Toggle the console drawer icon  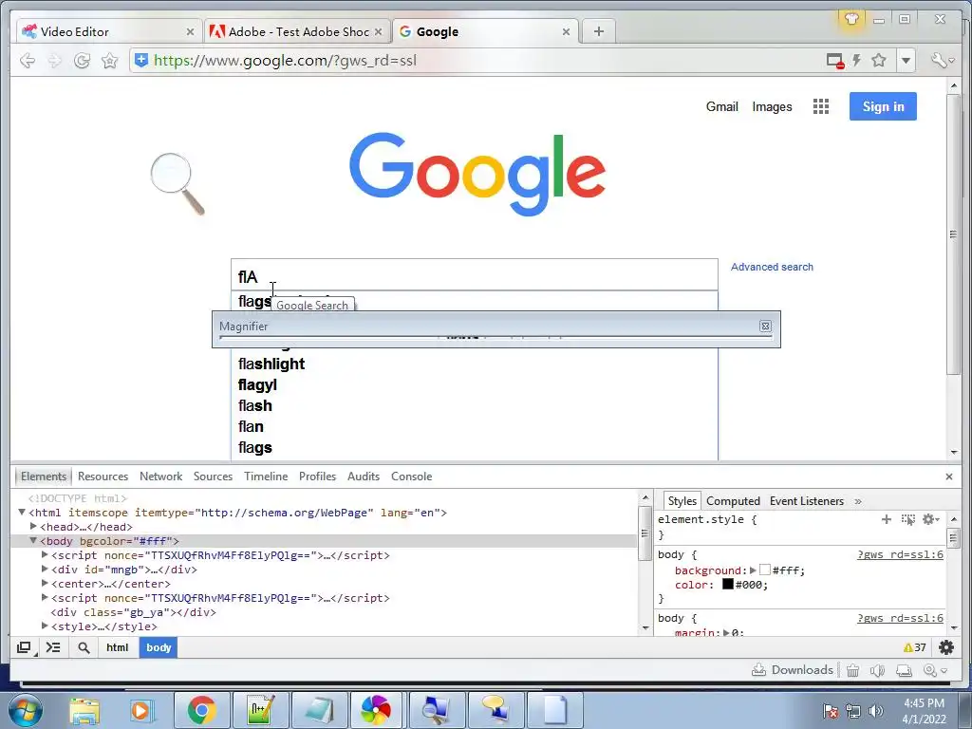point(53,647)
